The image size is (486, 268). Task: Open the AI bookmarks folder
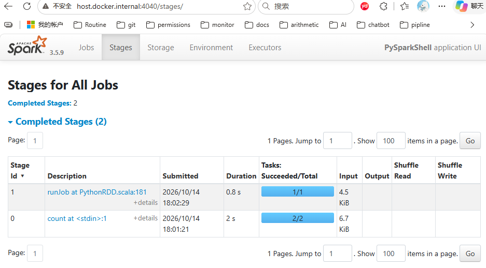pyautogui.click(x=338, y=25)
